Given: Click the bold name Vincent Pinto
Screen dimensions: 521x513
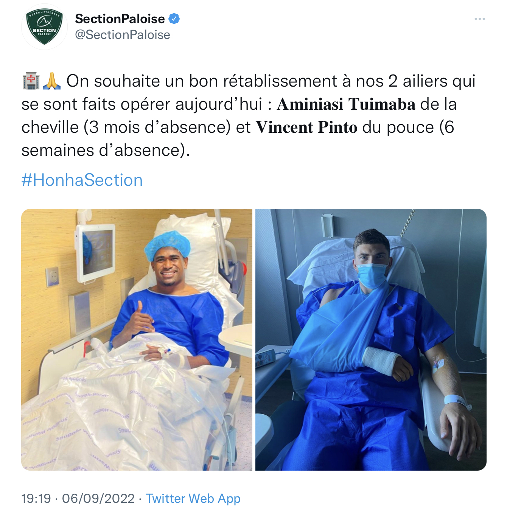Looking at the screenshot, I should point(306,127).
